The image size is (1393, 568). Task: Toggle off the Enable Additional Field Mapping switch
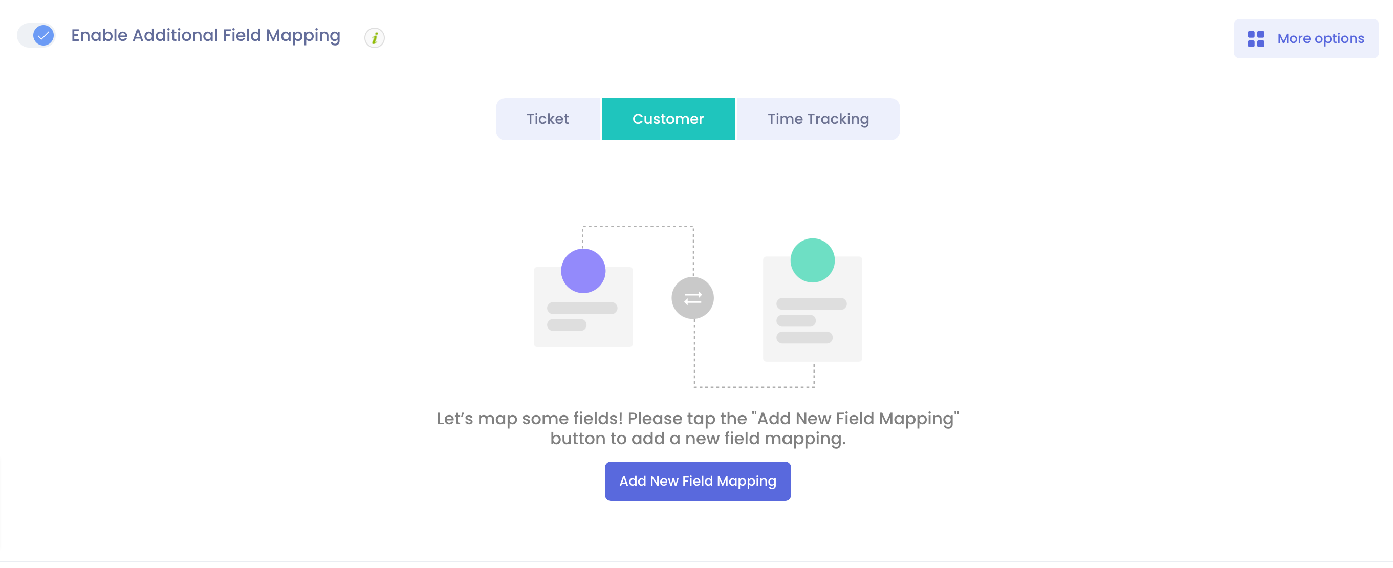pyautogui.click(x=36, y=35)
